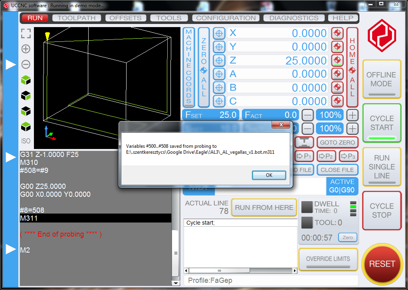Zoom out the 3D toolpath viewer
The width and height of the screenshot is (408, 290).
(26, 65)
